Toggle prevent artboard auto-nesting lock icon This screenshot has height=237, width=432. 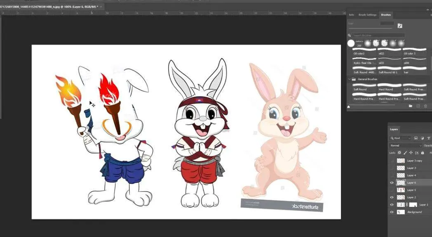click(x=417, y=153)
